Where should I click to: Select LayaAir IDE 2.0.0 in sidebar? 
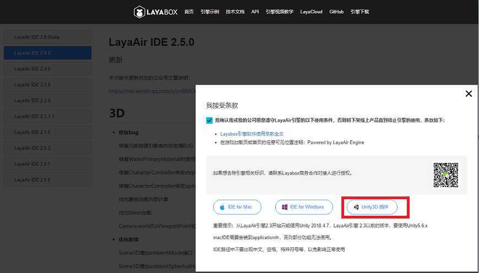click(x=48, y=179)
